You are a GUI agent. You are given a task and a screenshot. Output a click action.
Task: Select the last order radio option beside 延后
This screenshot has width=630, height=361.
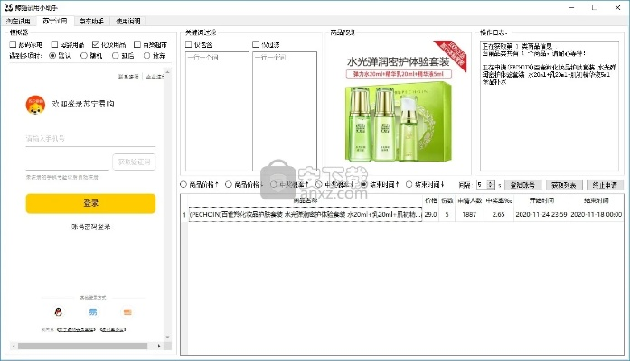[x=146, y=55]
